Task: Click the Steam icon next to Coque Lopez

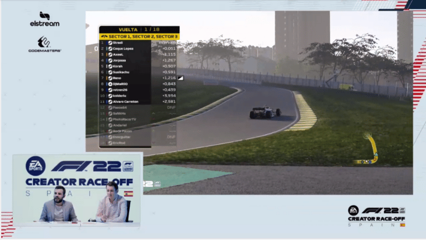Action: [x=110, y=49]
